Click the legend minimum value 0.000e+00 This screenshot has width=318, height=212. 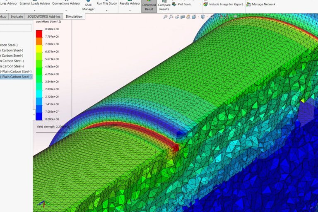(52, 119)
